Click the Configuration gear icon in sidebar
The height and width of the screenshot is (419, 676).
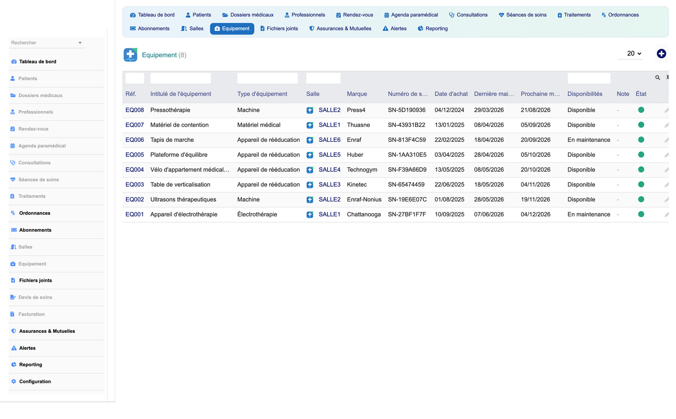tap(14, 382)
